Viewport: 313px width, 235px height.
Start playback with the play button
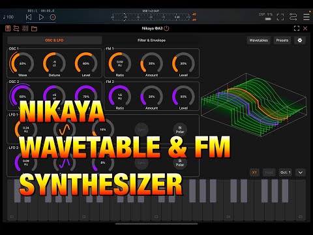coord(41,17)
